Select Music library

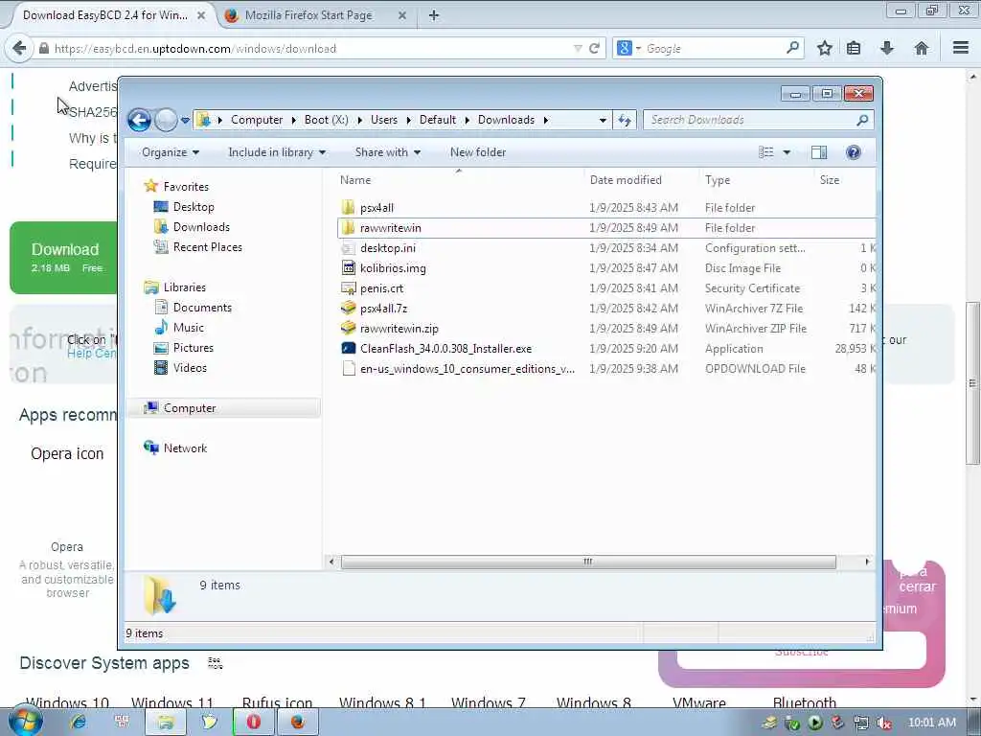click(179, 328)
